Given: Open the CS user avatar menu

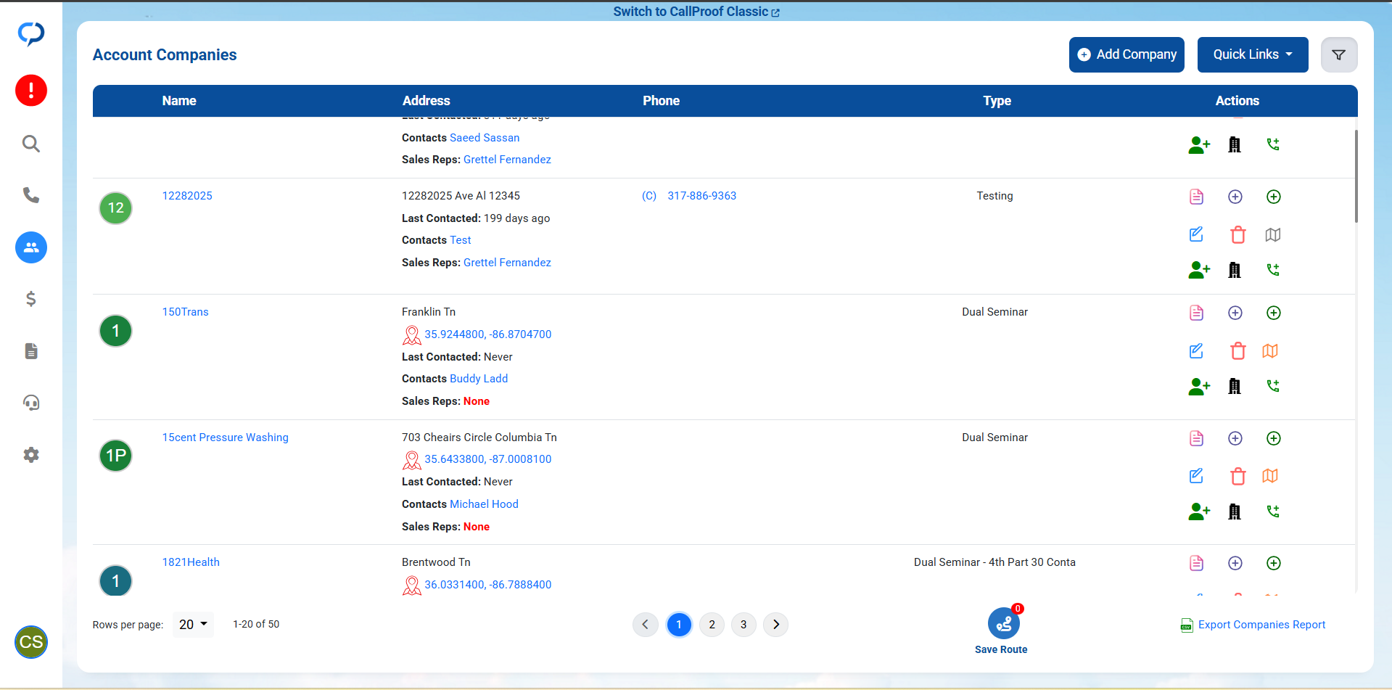Looking at the screenshot, I should point(31,642).
